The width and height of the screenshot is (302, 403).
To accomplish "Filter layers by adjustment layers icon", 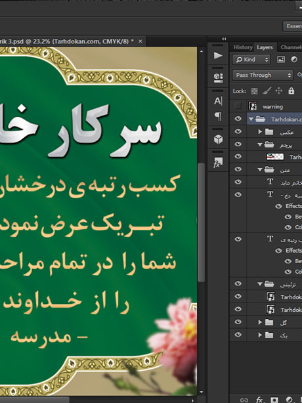I will [x=293, y=60].
